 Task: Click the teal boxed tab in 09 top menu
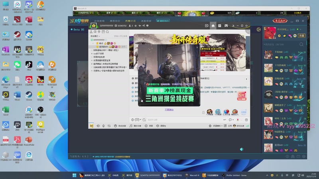(163, 21)
